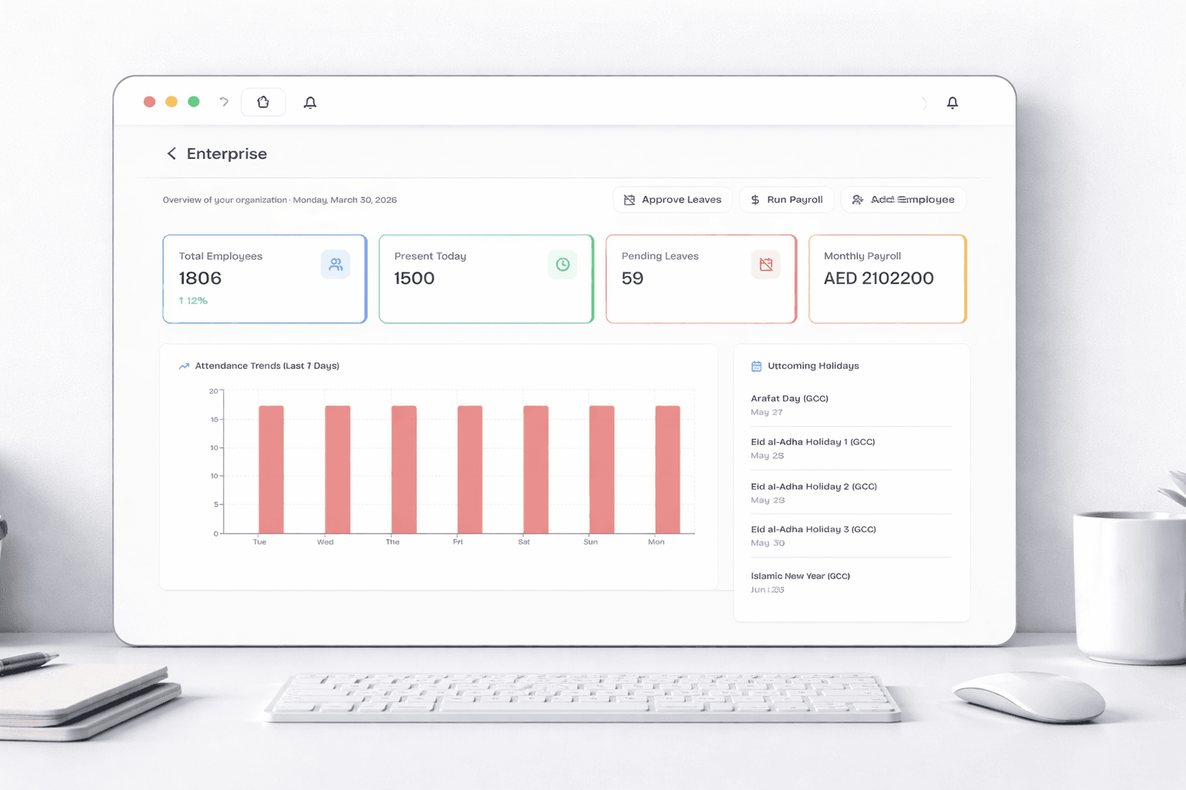Click the Monthly Payroll summary card
Viewport: 1186px width, 790px height.
coord(886,279)
